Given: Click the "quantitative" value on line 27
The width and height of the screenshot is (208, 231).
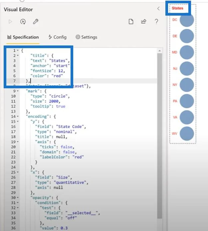Looking at the screenshot, I should (x=70, y=183).
